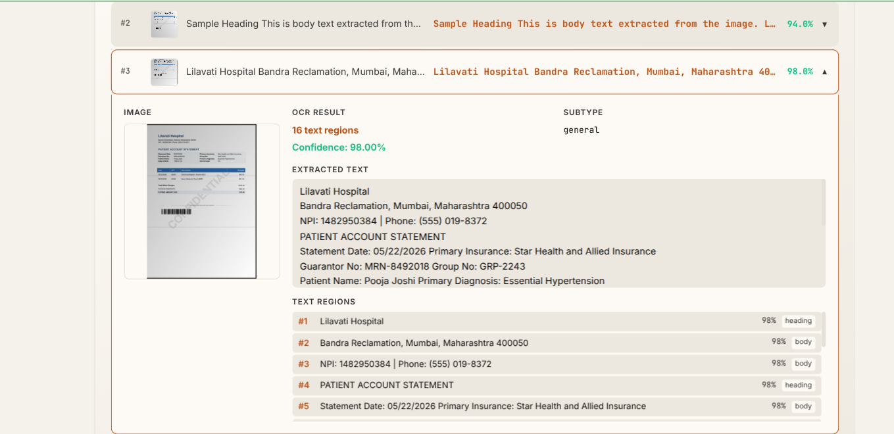
Task: Click the '16 text regions' count
Action: pyautogui.click(x=326, y=130)
